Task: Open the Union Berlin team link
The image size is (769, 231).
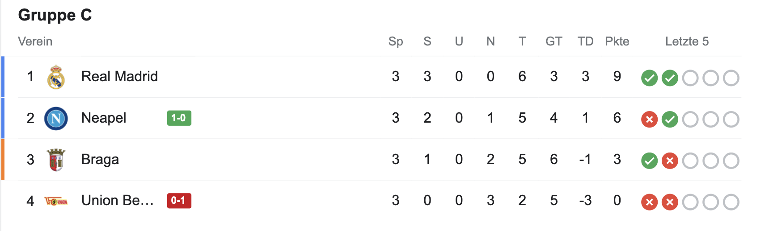Action: pos(117,201)
